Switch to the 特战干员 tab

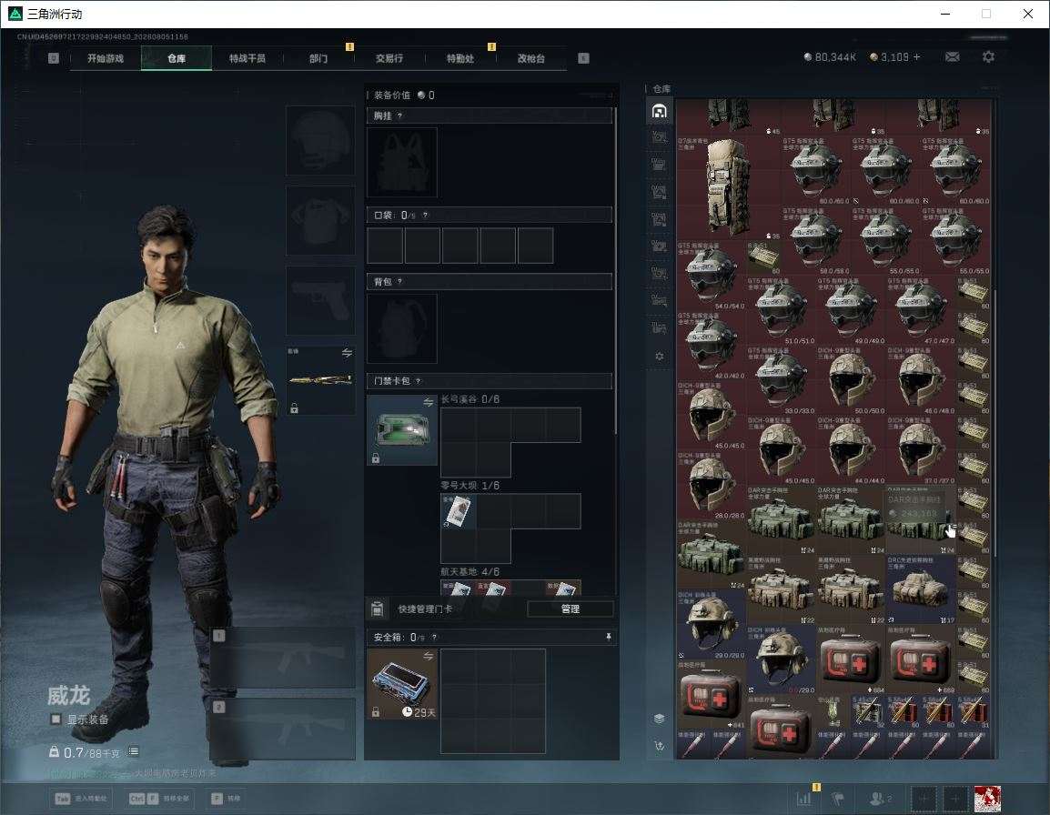point(247,58)
